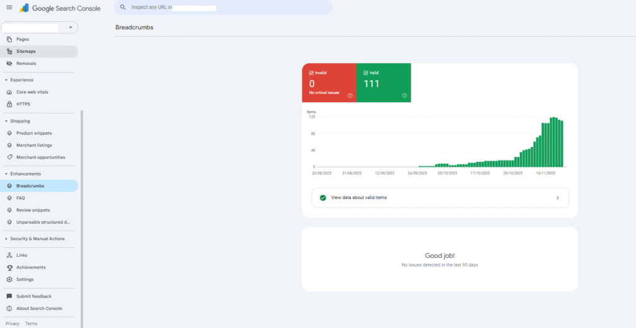Open View data about valid items
The height and width of the screenshot is (328, 636).
click(440, 198)
